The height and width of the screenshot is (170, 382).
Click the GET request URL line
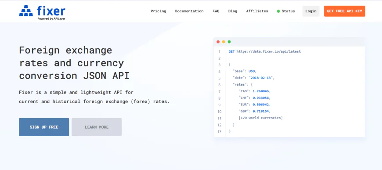[x=265, y=52]
